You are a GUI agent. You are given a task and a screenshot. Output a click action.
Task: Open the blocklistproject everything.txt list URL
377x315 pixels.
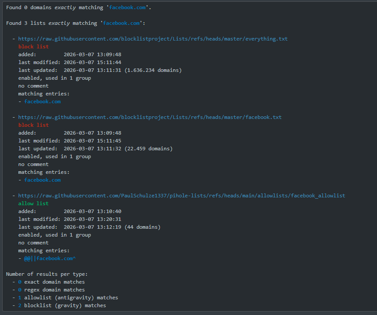point(152,39)
